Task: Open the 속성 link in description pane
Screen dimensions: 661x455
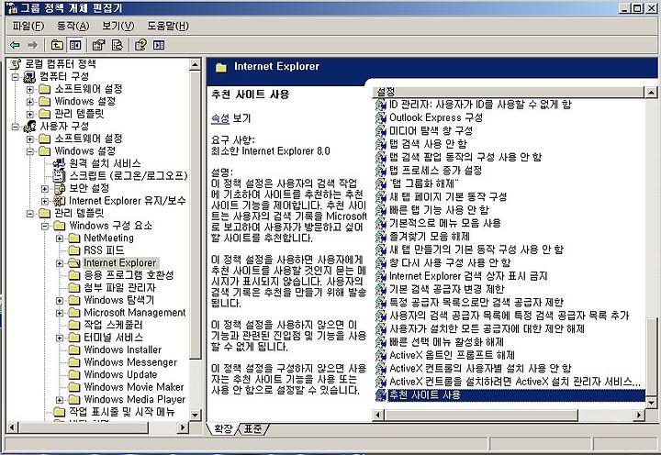Action: click(220, 118)
